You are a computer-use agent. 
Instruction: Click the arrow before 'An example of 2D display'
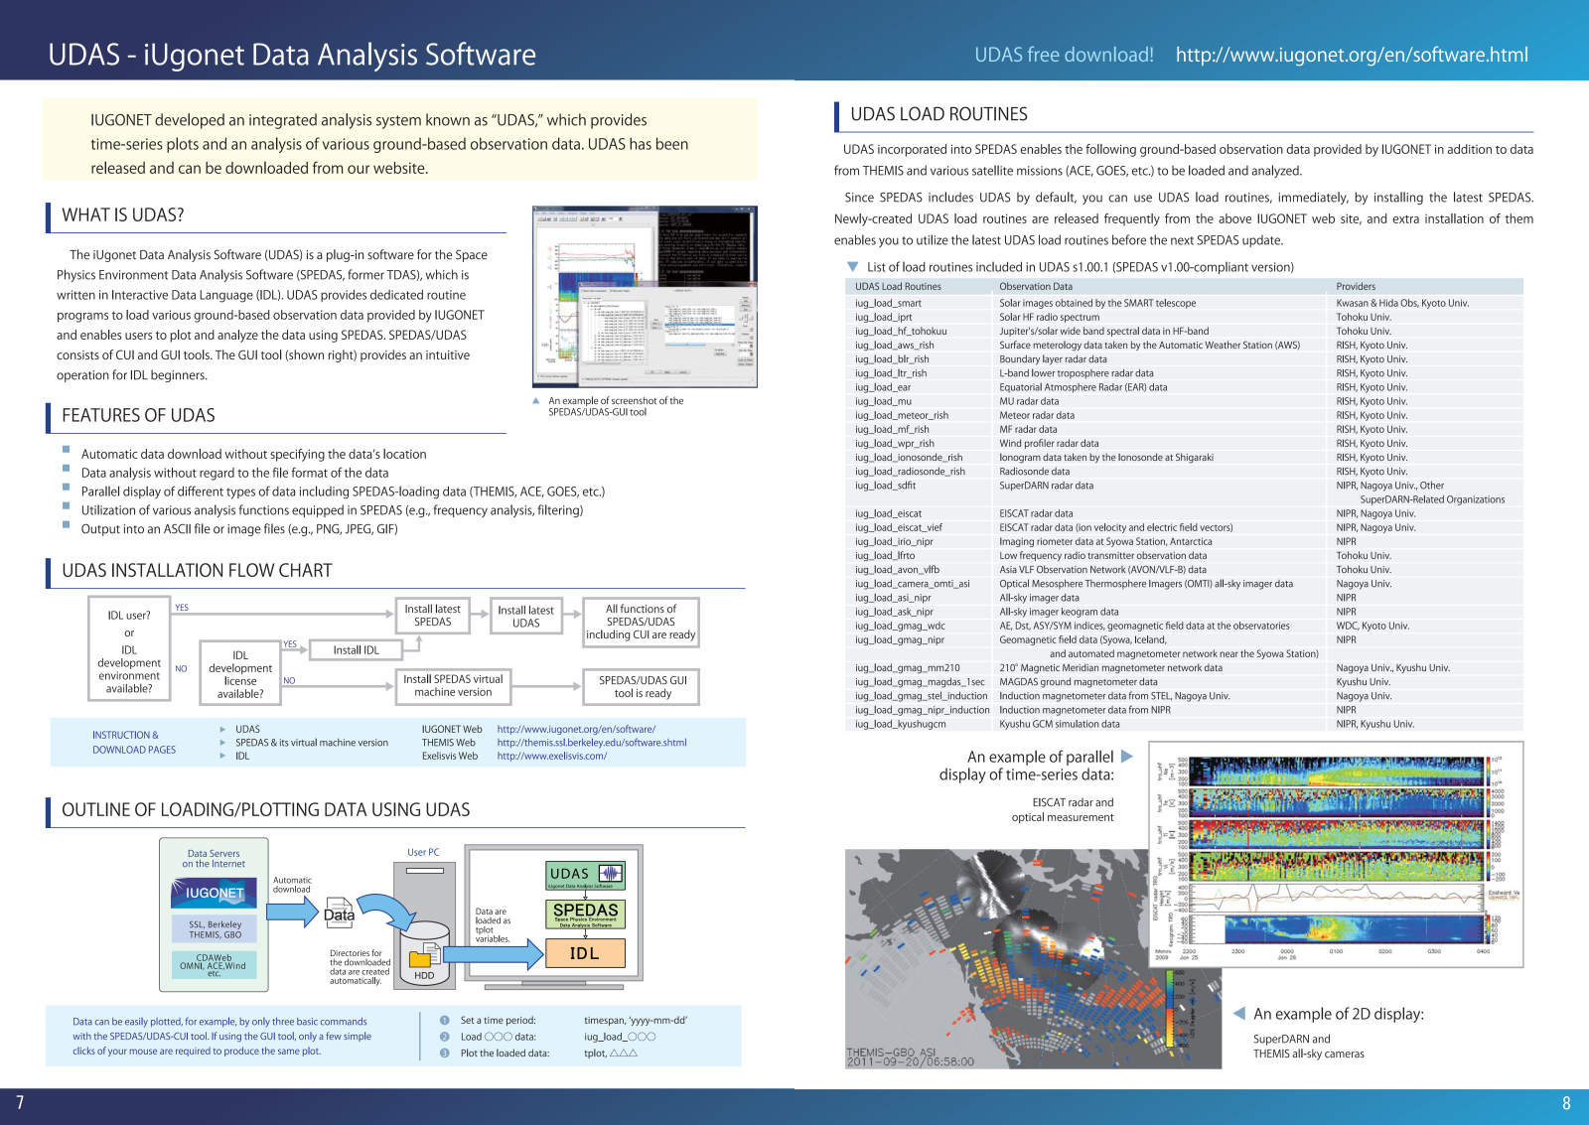point(1238,1014)
